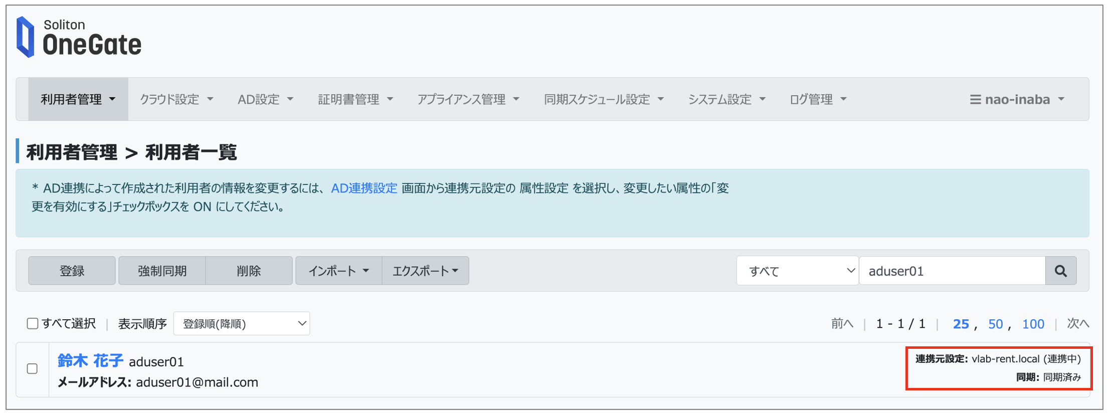
Task: Select the checkbox for 鈴木 花子's row
Action: (x=32, y=368)
